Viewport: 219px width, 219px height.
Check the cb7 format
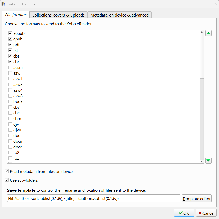[10, 107]
